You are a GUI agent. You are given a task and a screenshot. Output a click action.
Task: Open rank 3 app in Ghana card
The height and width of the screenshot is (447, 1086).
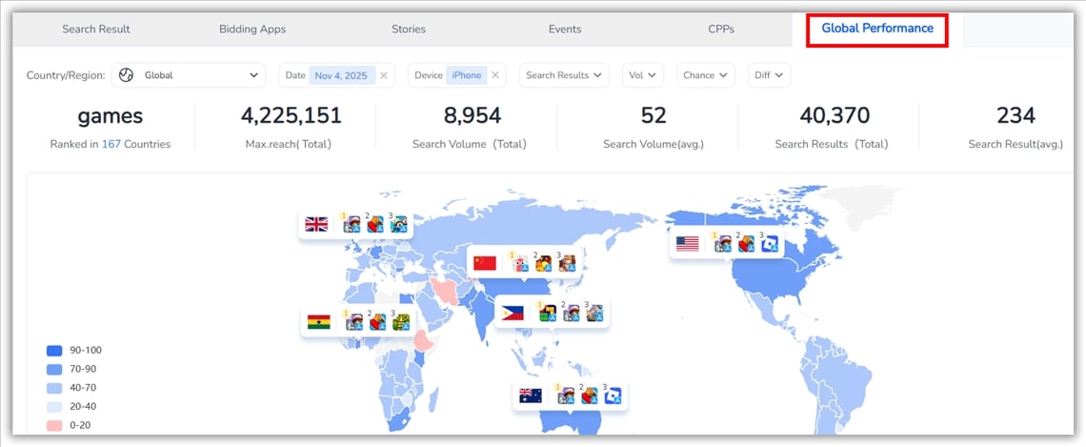click(x=401, y=321)
